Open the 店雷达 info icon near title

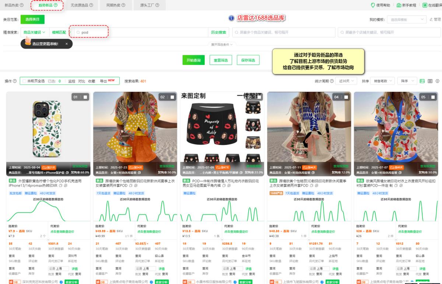(x=231, y=17)
